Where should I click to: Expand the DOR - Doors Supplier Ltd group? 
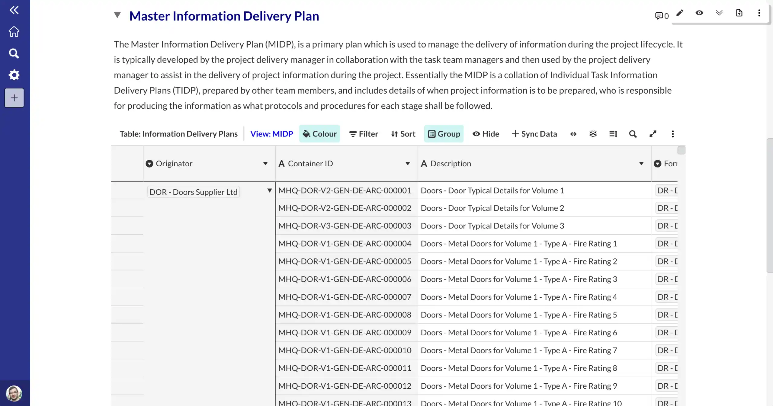[x=269, y=191]
